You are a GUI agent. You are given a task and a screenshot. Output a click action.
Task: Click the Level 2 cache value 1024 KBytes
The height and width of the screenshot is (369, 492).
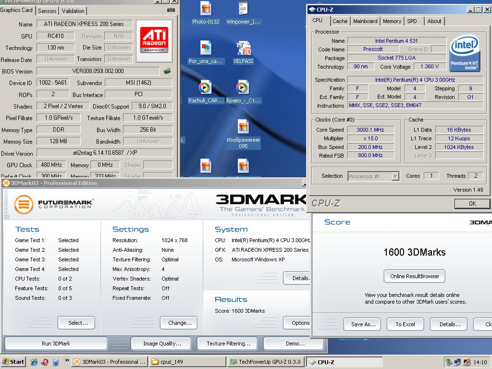[x=459, y=147]
